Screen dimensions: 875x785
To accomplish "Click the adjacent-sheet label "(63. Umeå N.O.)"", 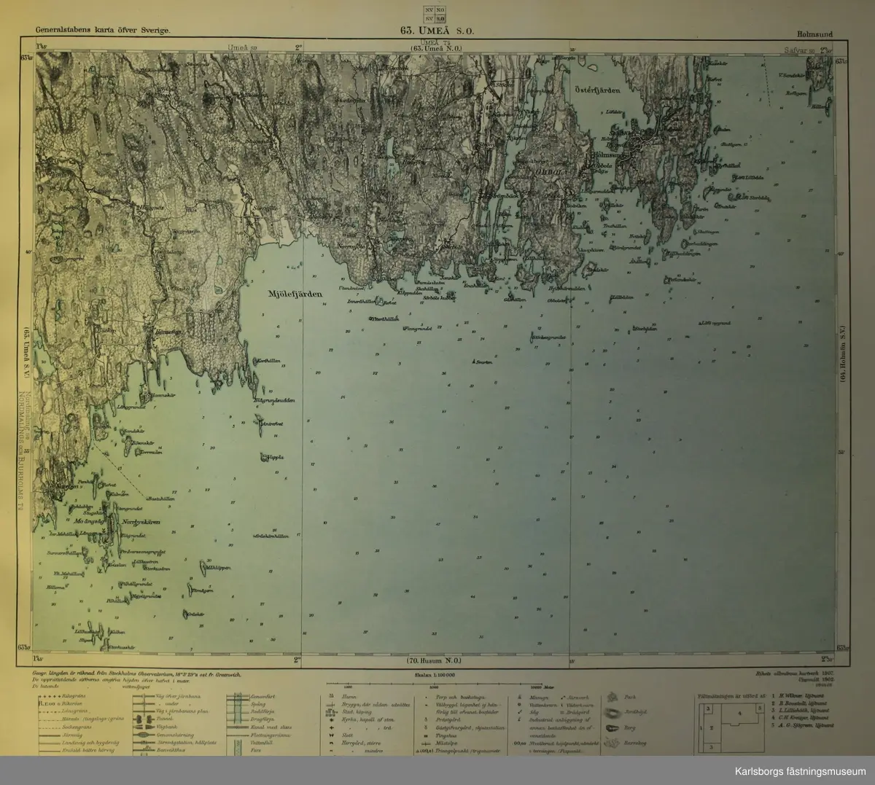I will tap(437, 50).
